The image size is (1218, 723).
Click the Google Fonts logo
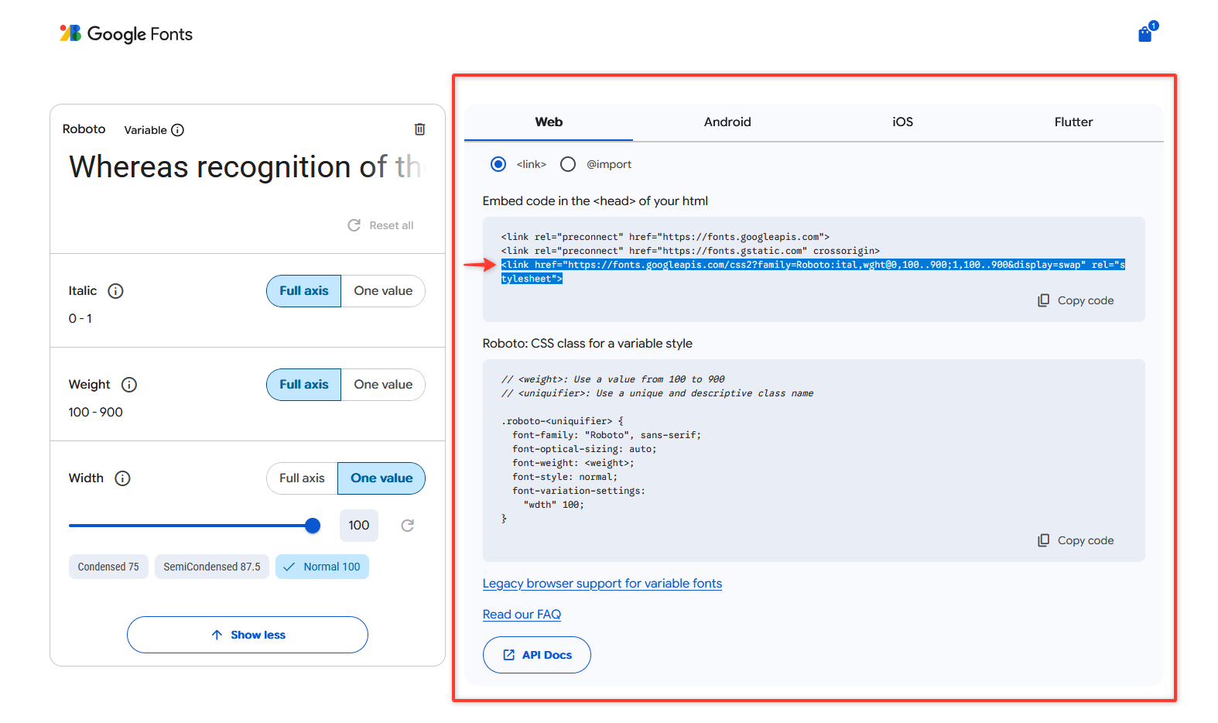pyautogui.click(x=126, y=34)
